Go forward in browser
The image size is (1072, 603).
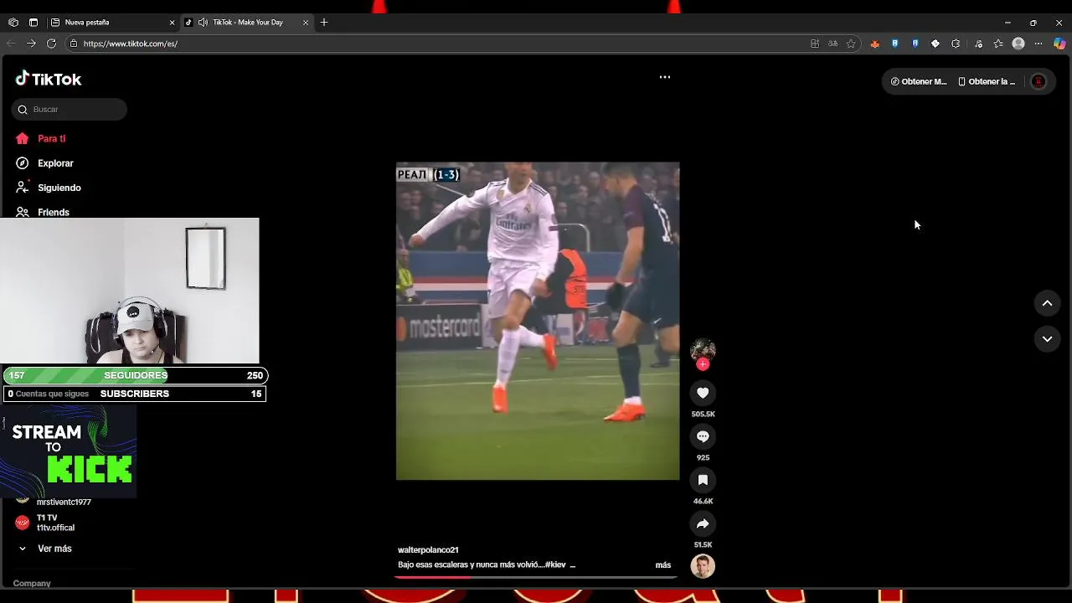pos(31,44)
